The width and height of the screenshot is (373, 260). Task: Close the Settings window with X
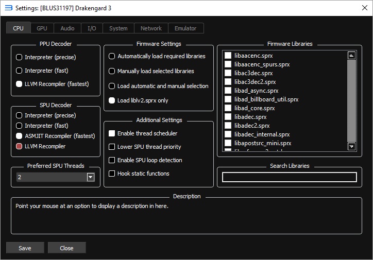click(365, 8)
